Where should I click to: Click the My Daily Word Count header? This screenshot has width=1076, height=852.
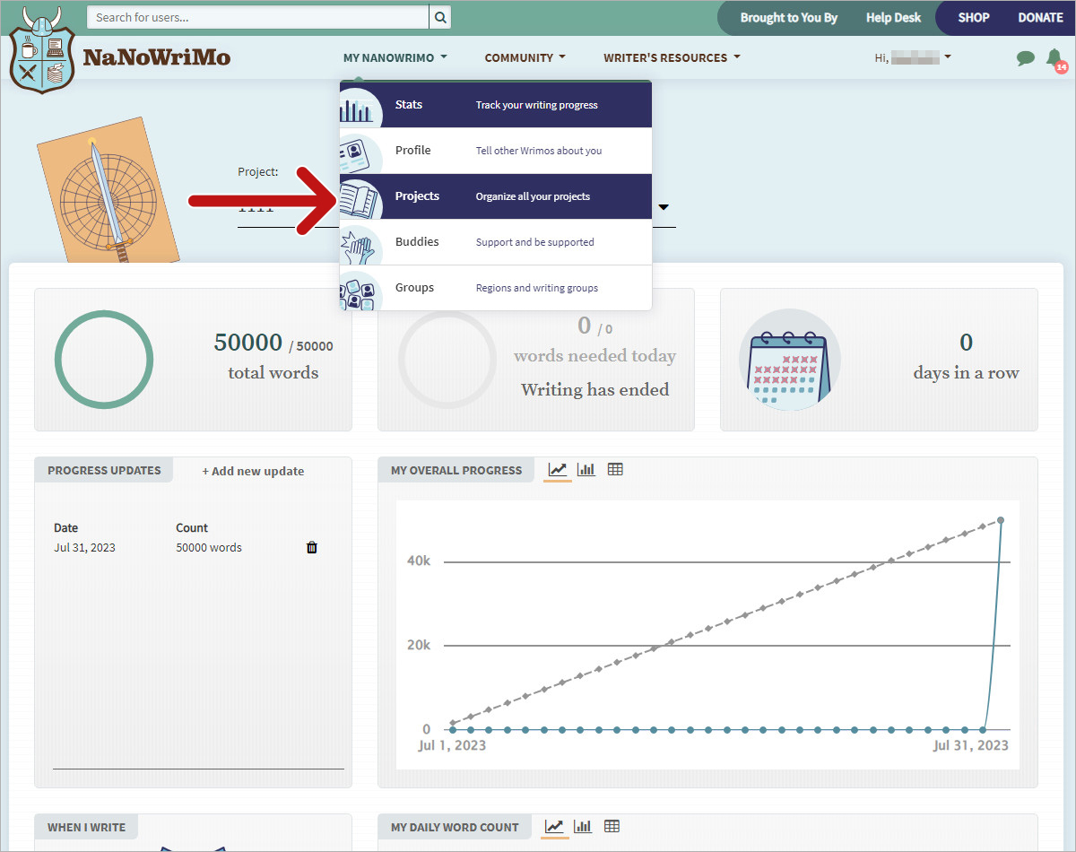[x=455, y=827]
